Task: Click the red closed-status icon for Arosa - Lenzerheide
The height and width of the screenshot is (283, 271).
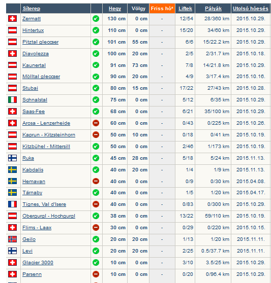Action: coord(96,123)
